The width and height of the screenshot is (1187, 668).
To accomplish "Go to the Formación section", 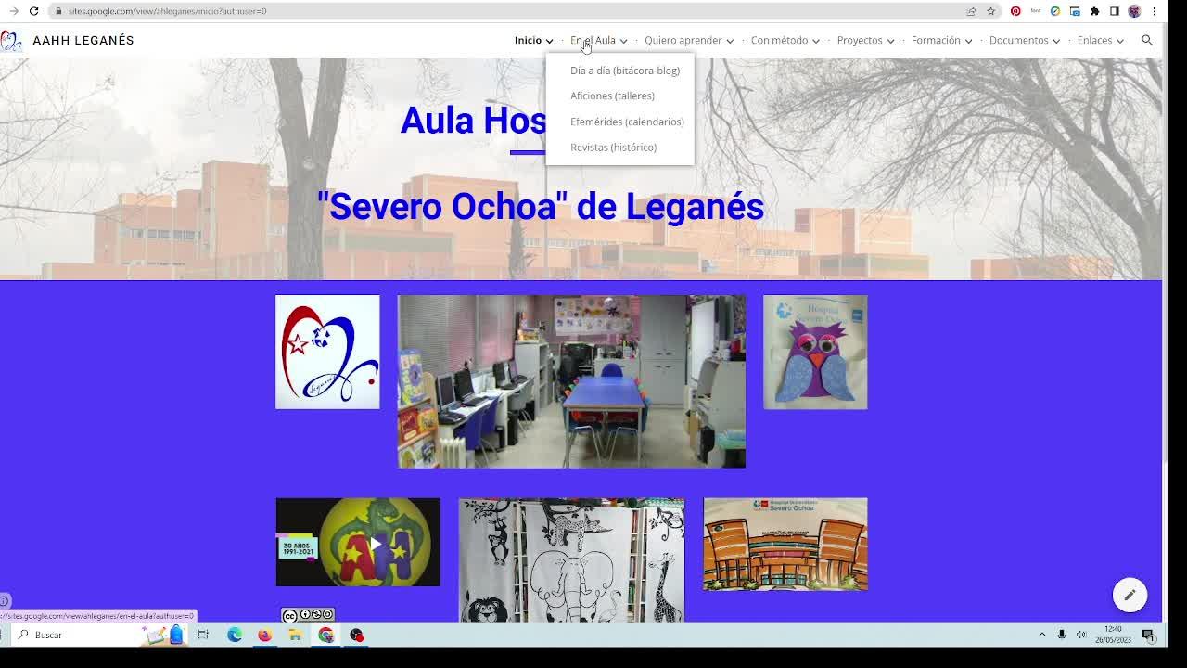I will (936, 40).
